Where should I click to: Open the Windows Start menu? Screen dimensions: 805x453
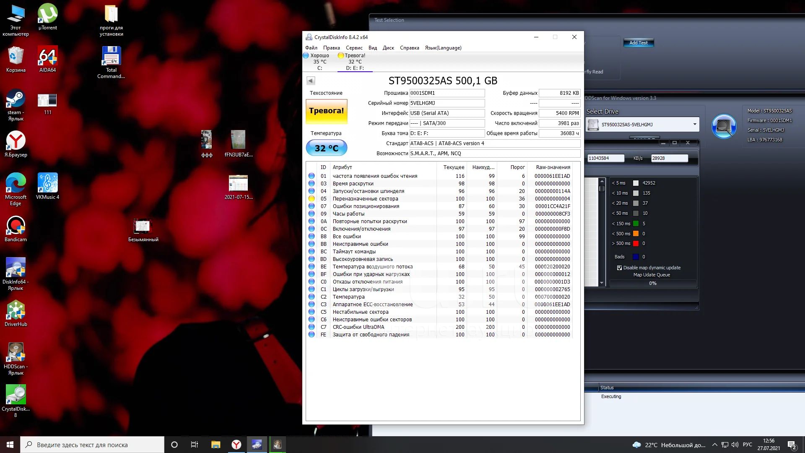(10, 445)
